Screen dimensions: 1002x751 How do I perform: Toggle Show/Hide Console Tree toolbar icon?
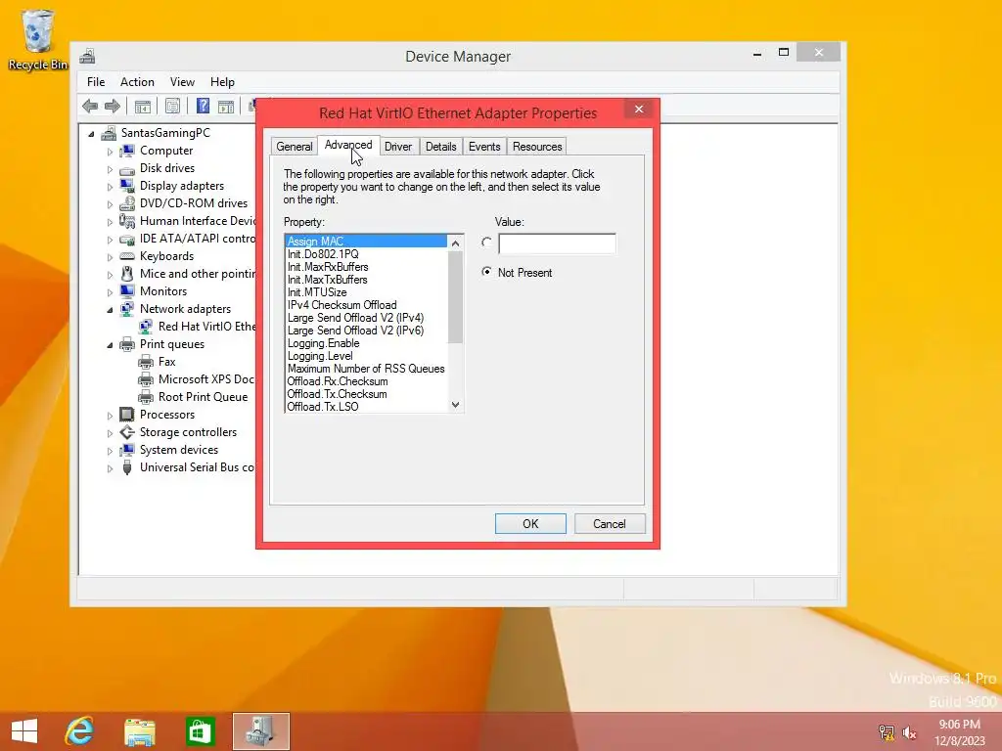click(x=143, y=106)
